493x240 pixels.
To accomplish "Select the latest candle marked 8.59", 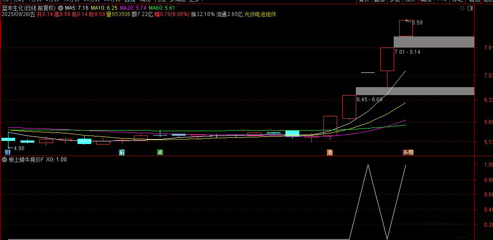I will [x=406, y=28].
